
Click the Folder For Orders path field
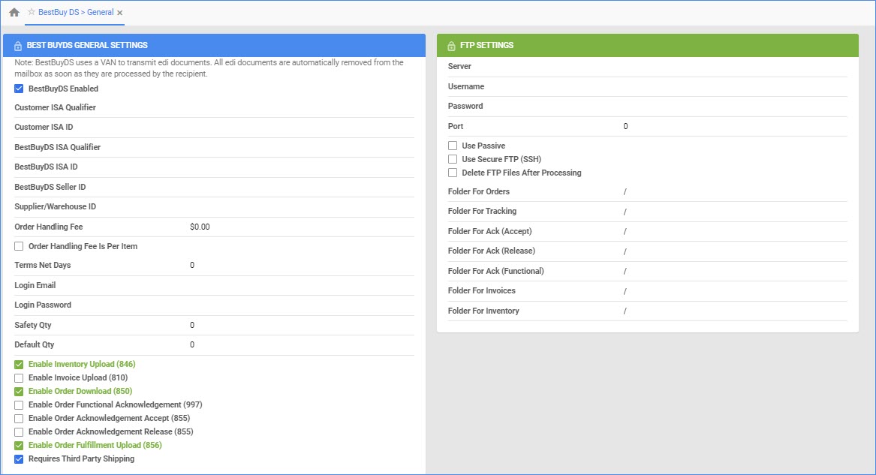[735, 191]
